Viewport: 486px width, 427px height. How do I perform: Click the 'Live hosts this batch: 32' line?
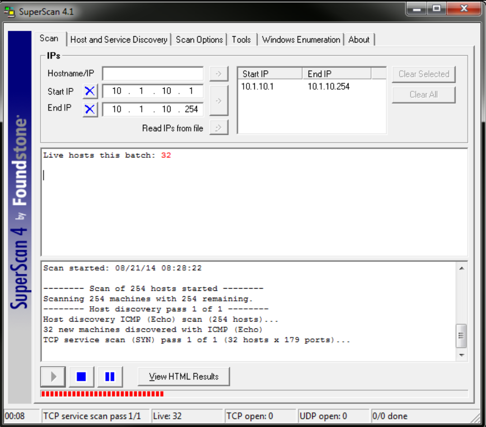click(x=107, y=155)
